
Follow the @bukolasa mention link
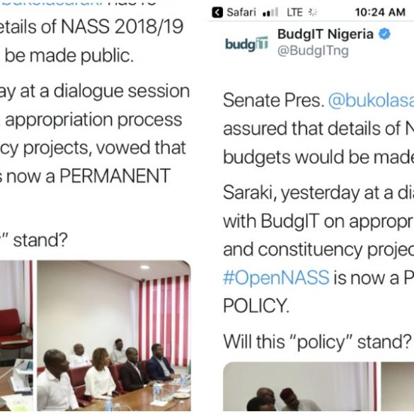371,100
